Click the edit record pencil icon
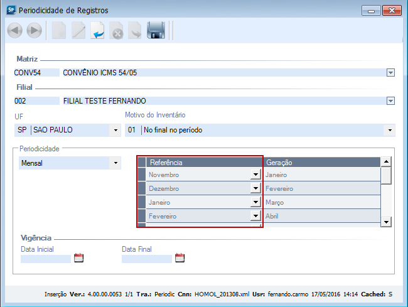Viewport: 408px width, 307px height. pyautogui.click(x=78, y=30)
